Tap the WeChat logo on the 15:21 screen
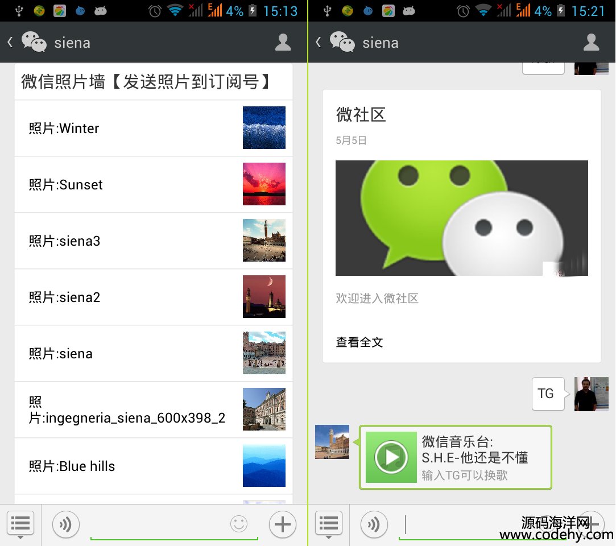616x546 pixels. 342,42
